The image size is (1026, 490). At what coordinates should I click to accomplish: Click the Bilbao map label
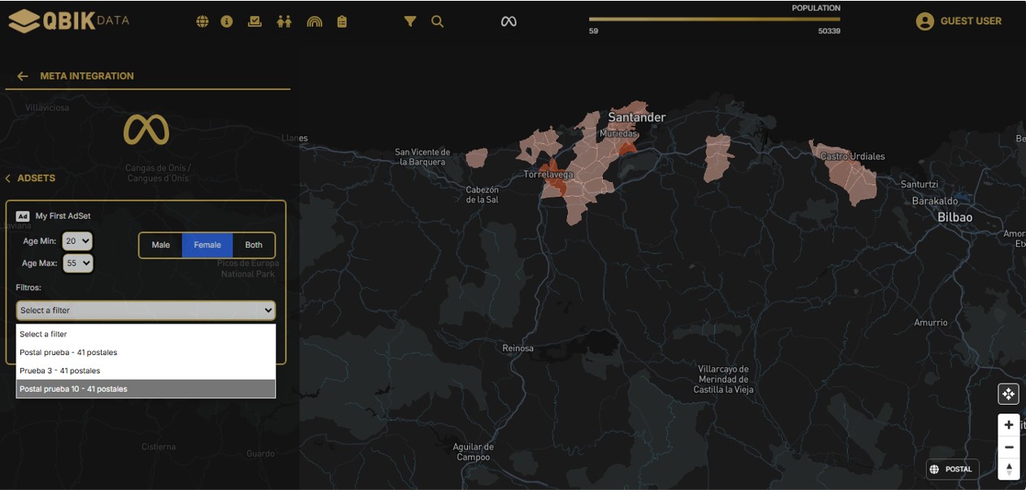(x=954, y=218)
